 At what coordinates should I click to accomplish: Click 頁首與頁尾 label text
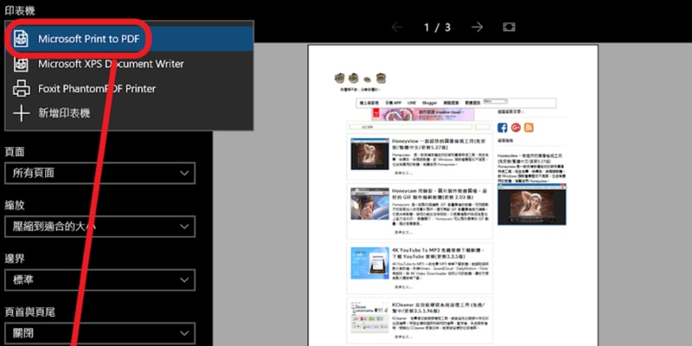coord(30,312)
